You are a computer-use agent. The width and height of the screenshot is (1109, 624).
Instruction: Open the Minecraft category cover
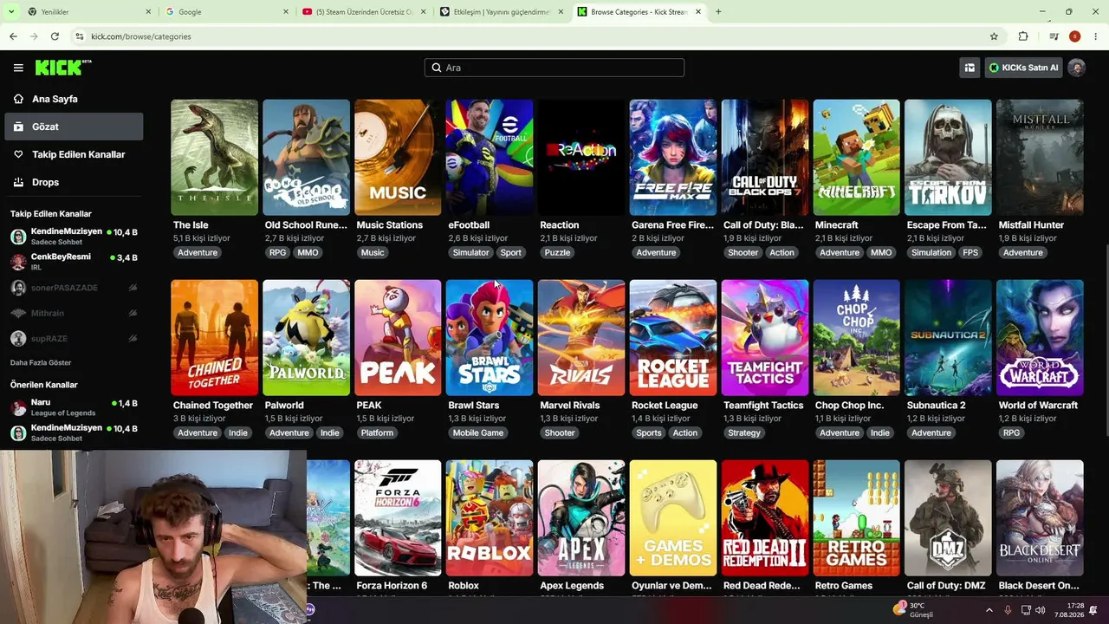click(856, 157)
